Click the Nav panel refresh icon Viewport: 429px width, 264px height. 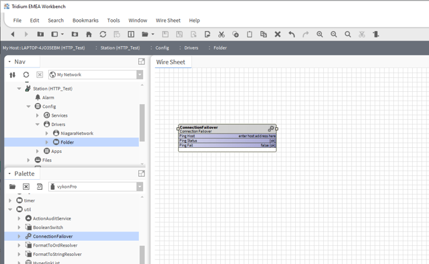[26, 74]
